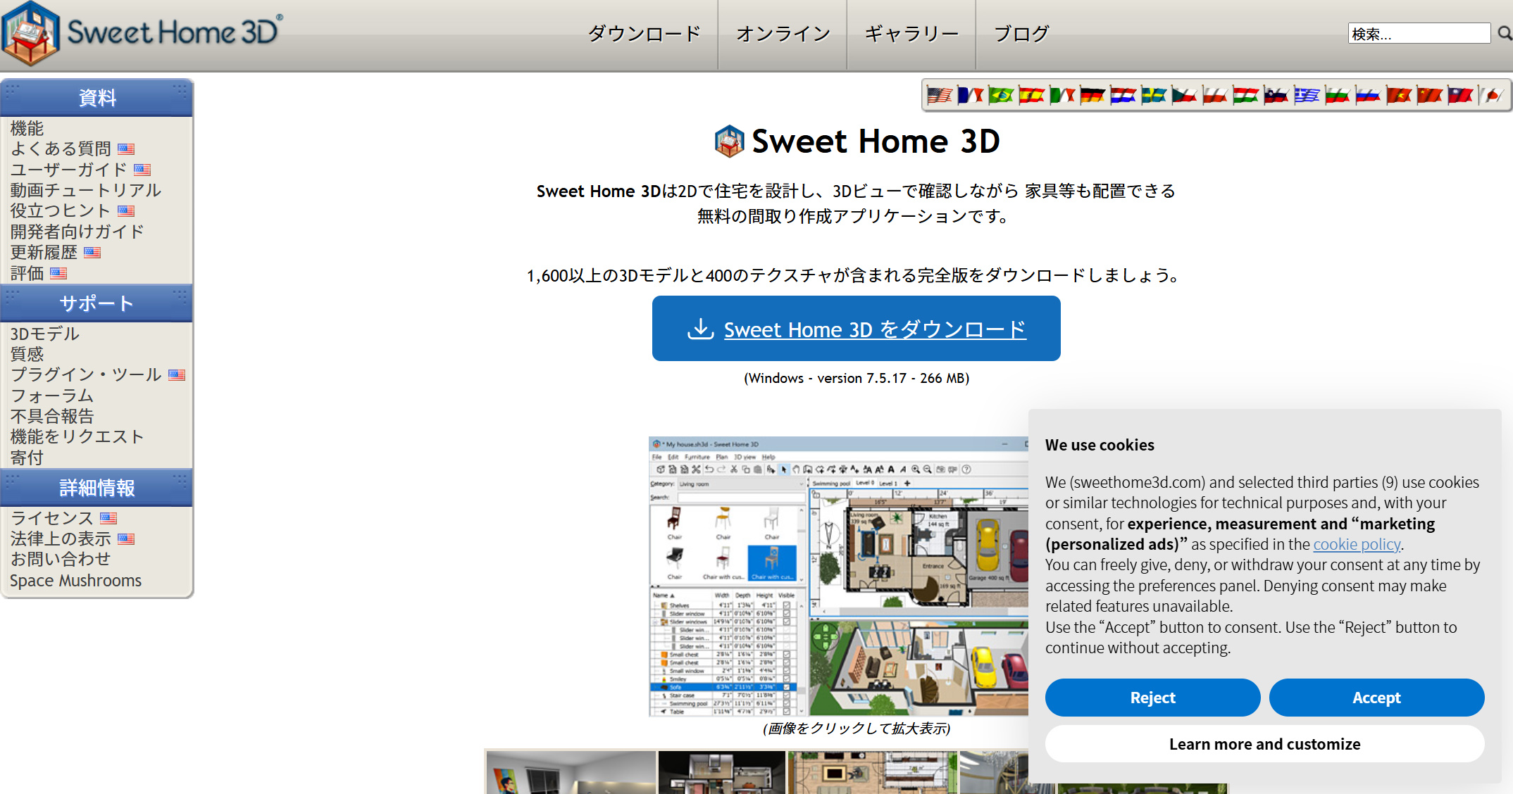Accept cookies
Image resolution: width=1513 pixels, height=794 pixels.
click(1376, 698)
